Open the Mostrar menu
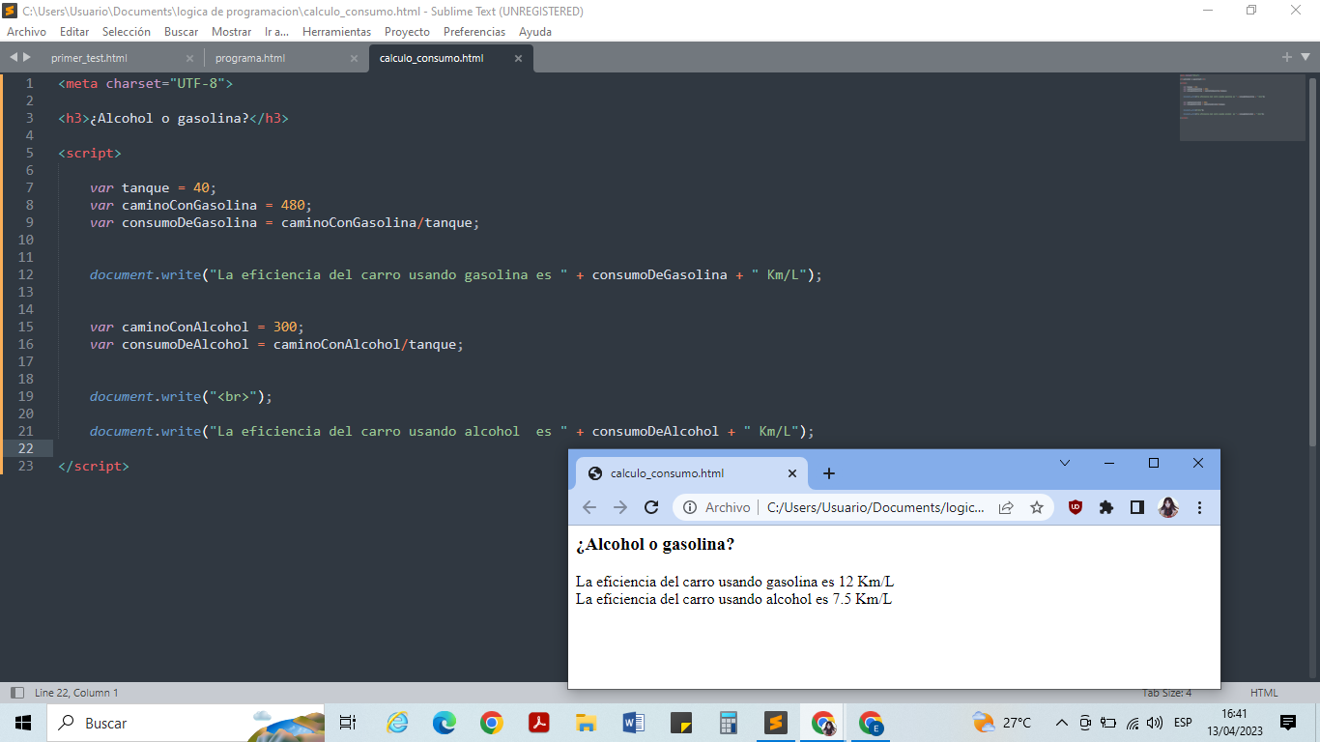The height and width of the screenshot is (742, 1320). (232, 32)
